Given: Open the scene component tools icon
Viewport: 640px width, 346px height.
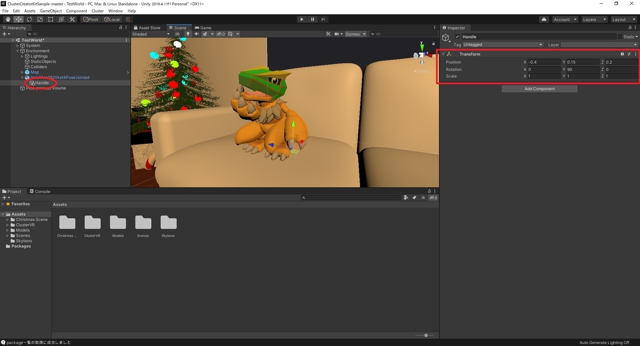Looking at the screenshot, I should 329,34.
